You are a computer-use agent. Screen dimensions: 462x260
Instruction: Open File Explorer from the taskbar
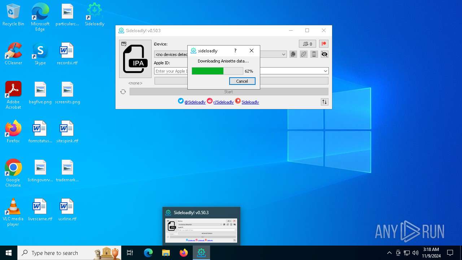tap(166, 253)
